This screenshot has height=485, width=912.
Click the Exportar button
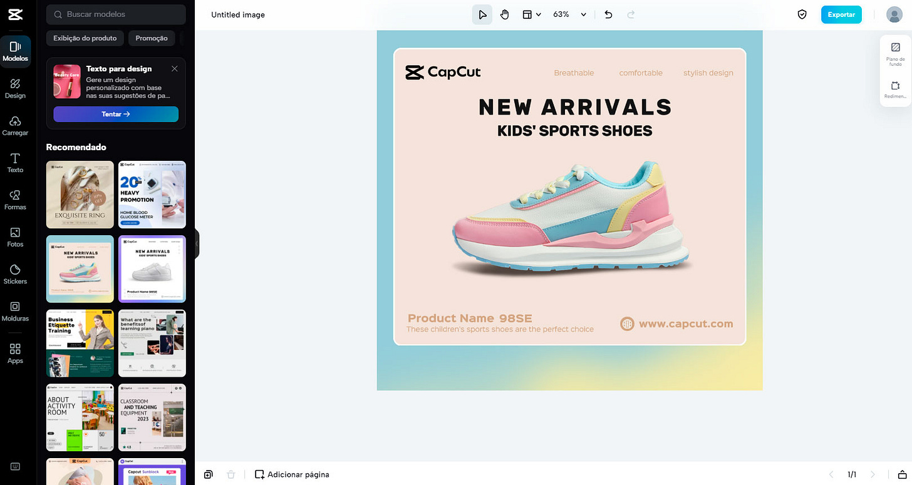click(x=841, y=14)
